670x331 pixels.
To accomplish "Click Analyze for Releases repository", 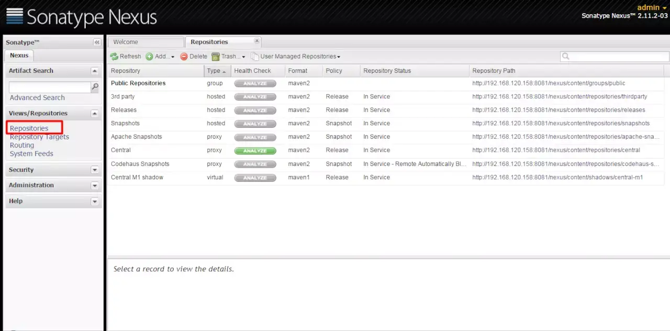I will pyautogui.click(x=255, y=111).
